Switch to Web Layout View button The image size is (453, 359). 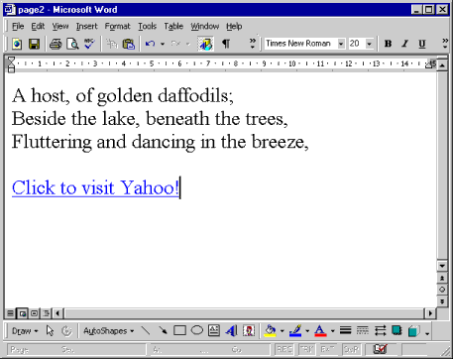tap(22, 313)
